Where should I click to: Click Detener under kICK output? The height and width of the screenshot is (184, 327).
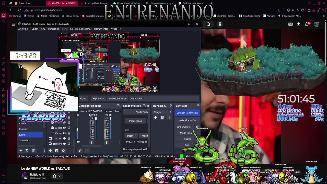[x=131, y=136]
